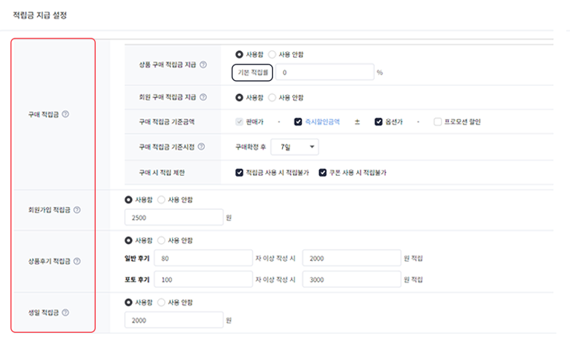The width and height of the screenshot is (570, 341).
Task: Enable the 프로모션 할인 checkbox
Action: (438, 122)
